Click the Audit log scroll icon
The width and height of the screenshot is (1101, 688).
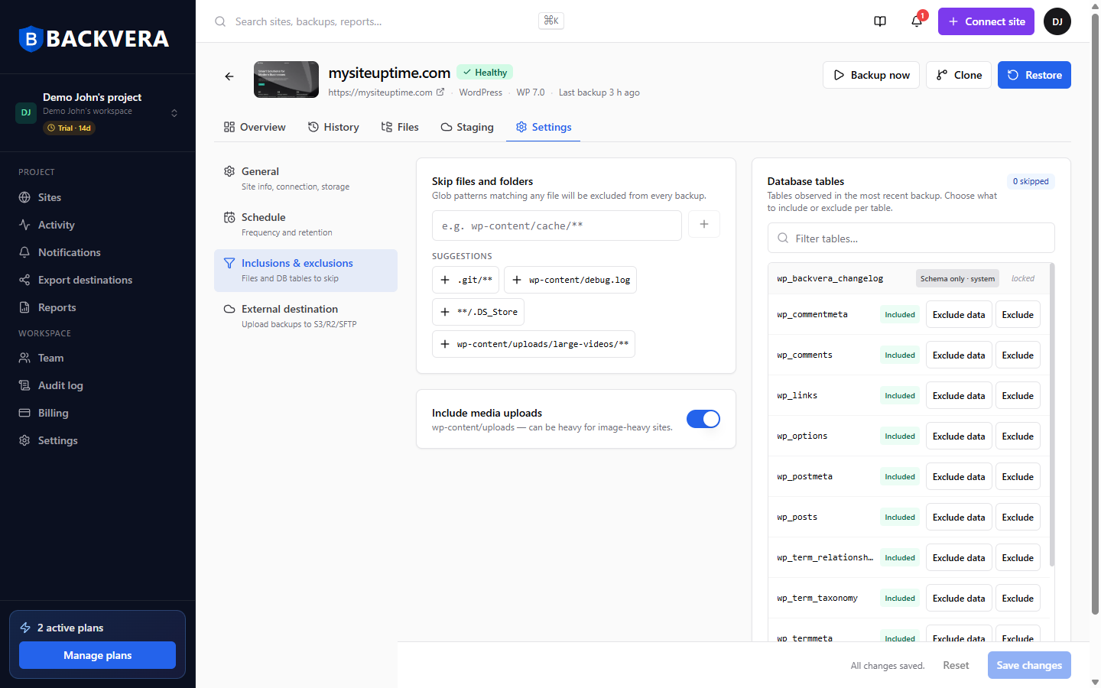coord(24,385)
